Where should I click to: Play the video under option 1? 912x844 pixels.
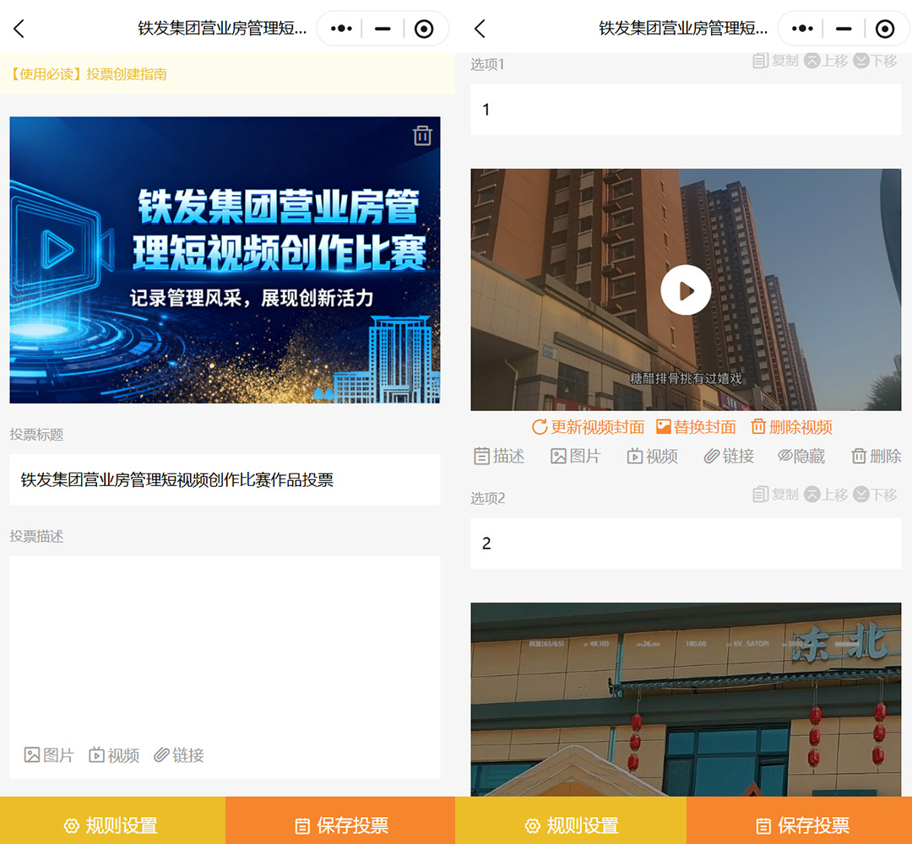686,290
